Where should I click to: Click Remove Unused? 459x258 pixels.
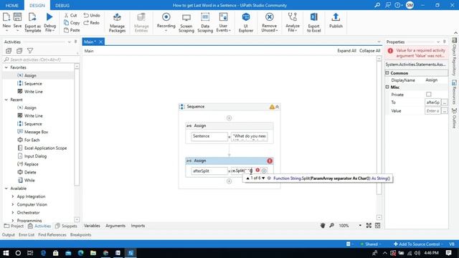click(x=270, y=22)
